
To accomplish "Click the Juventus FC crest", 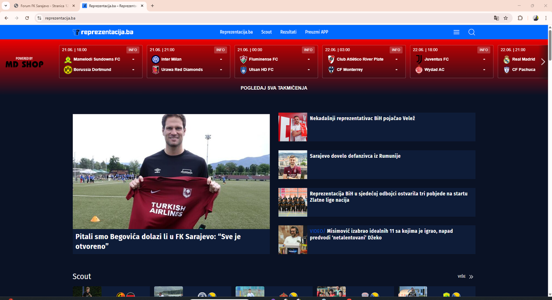I will (419, 59).
